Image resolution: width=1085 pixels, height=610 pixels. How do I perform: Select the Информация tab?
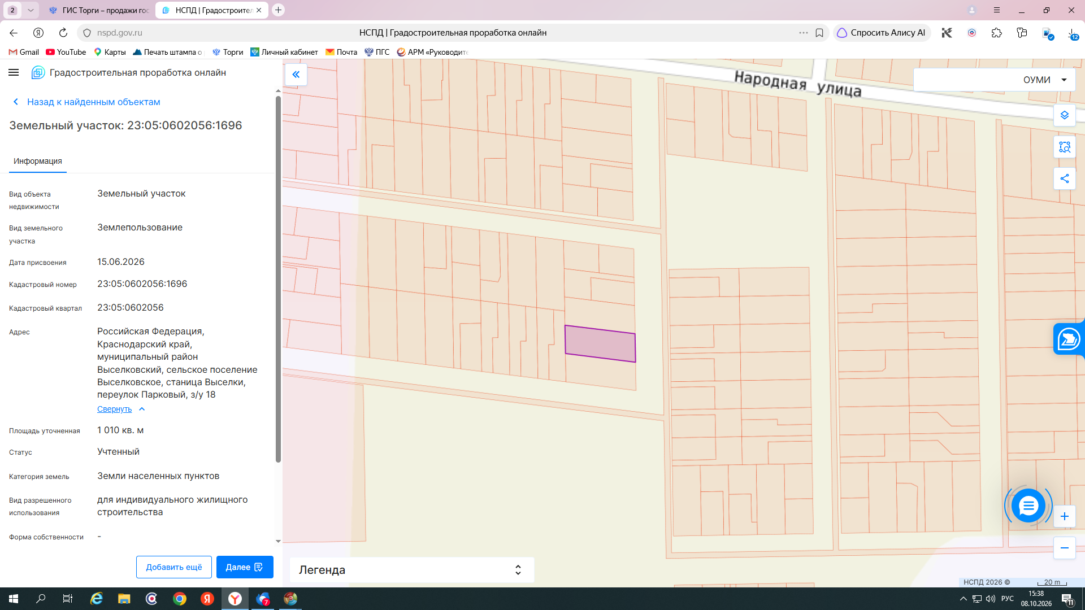[38, 161]
